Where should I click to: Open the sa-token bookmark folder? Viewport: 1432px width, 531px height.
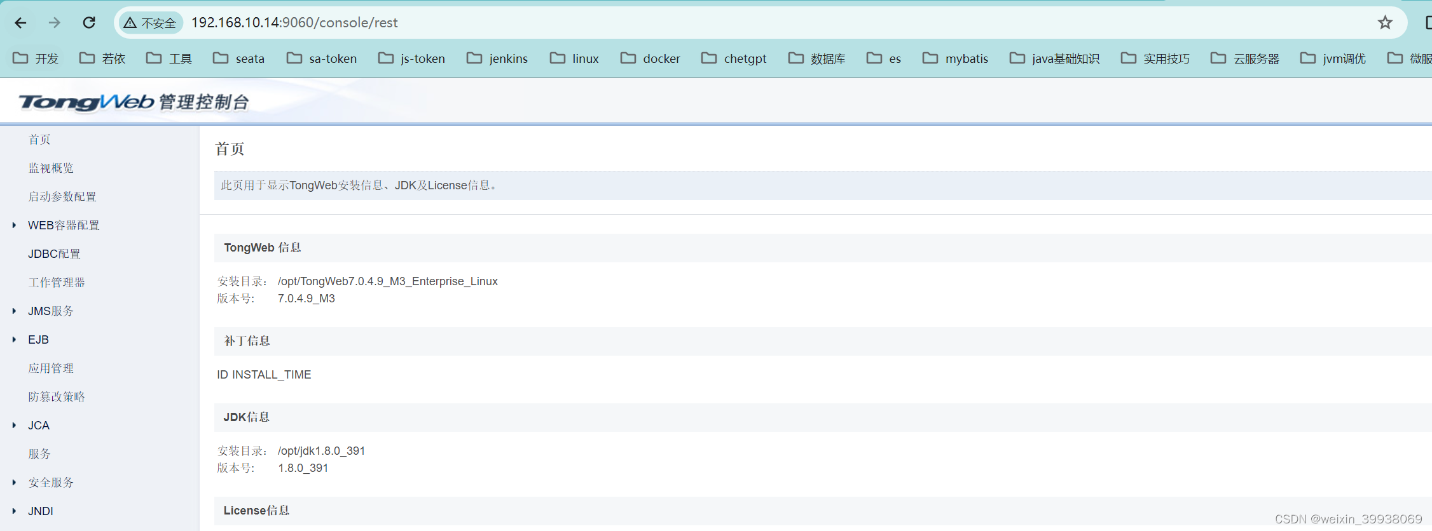tap(322, 58)
